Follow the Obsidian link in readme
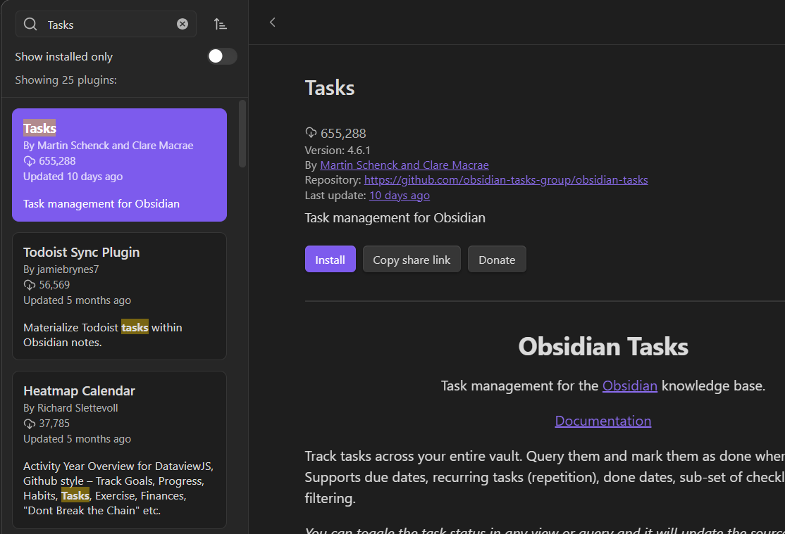Image resolution: width=785 pixels, height=534 pixels. pyautogui.click(x=629, y=386)
